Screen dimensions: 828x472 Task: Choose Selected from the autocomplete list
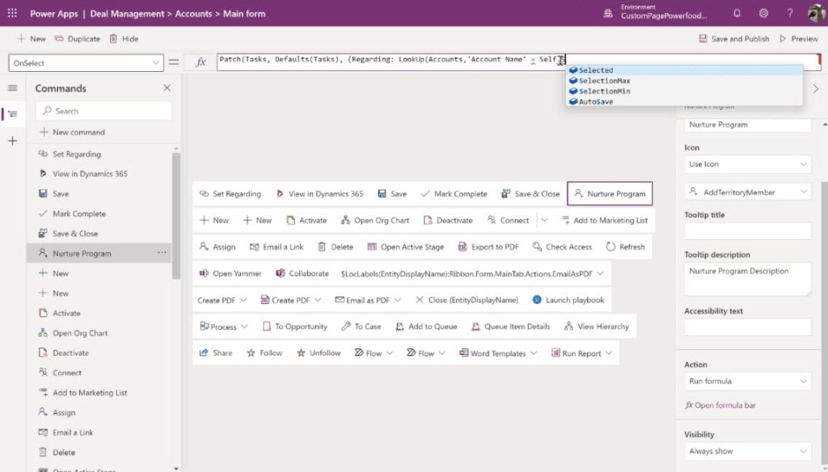[x=596, y=70]
